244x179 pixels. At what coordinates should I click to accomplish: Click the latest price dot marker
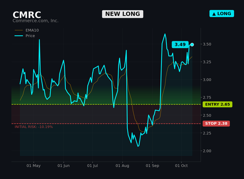click(192, 44)
